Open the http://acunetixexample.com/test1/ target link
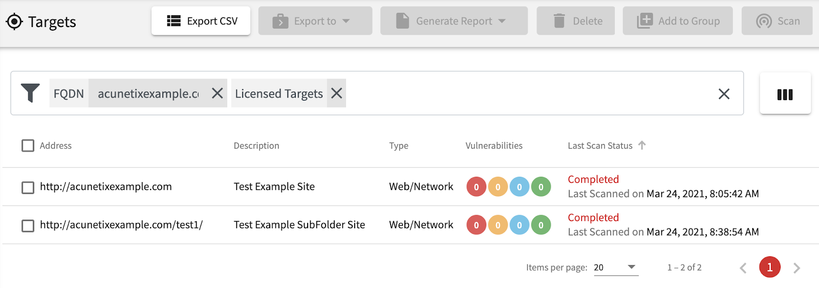 coord(121,225)
